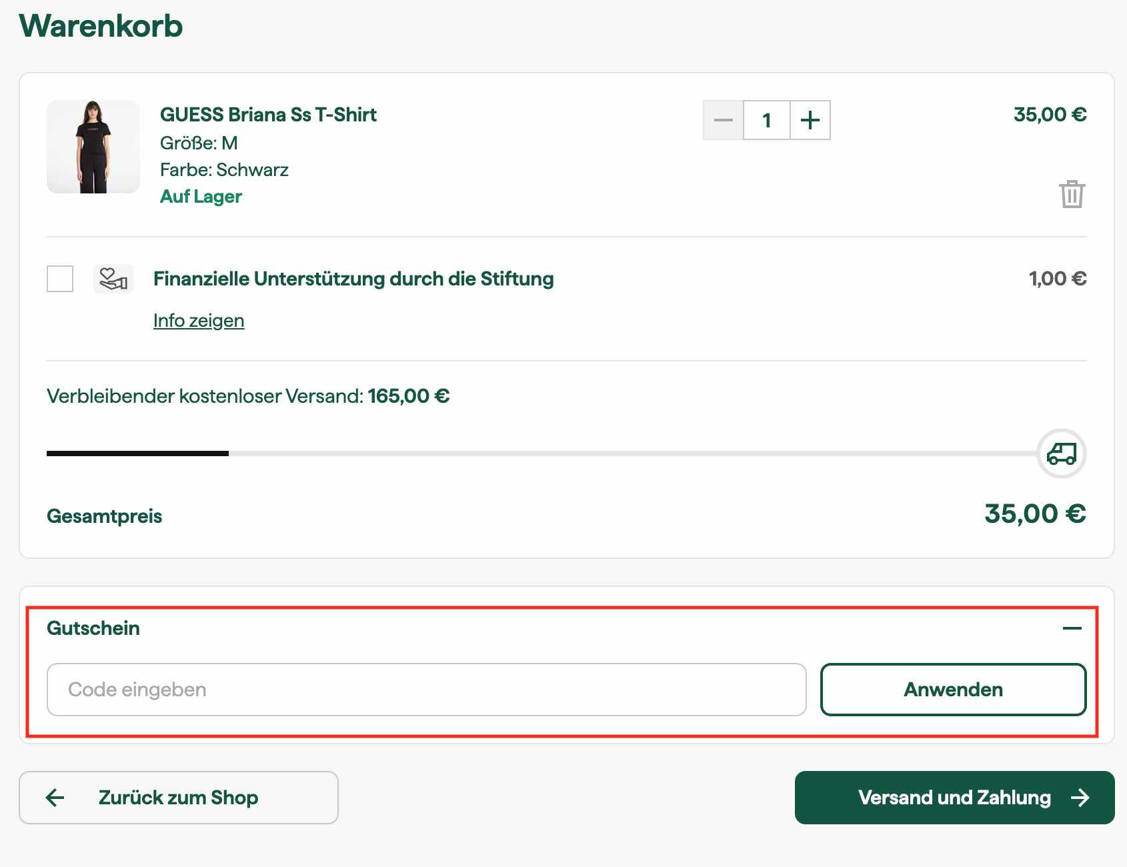Click the Gutschein section header
Image resolution: width=1127 pixels, height=867 pixels.
[x=93, y=628]
